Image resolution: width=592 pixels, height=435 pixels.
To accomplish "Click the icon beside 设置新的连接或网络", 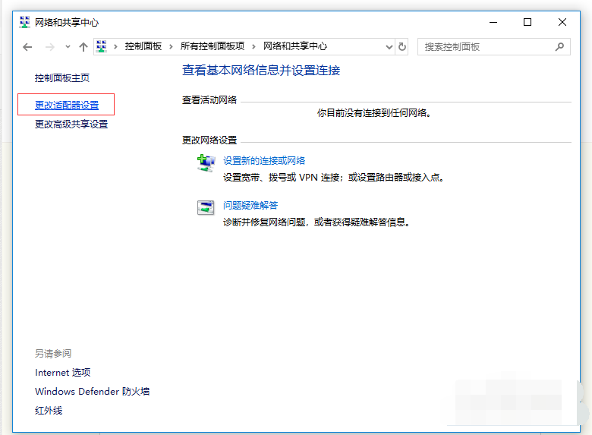I will 206,162.
